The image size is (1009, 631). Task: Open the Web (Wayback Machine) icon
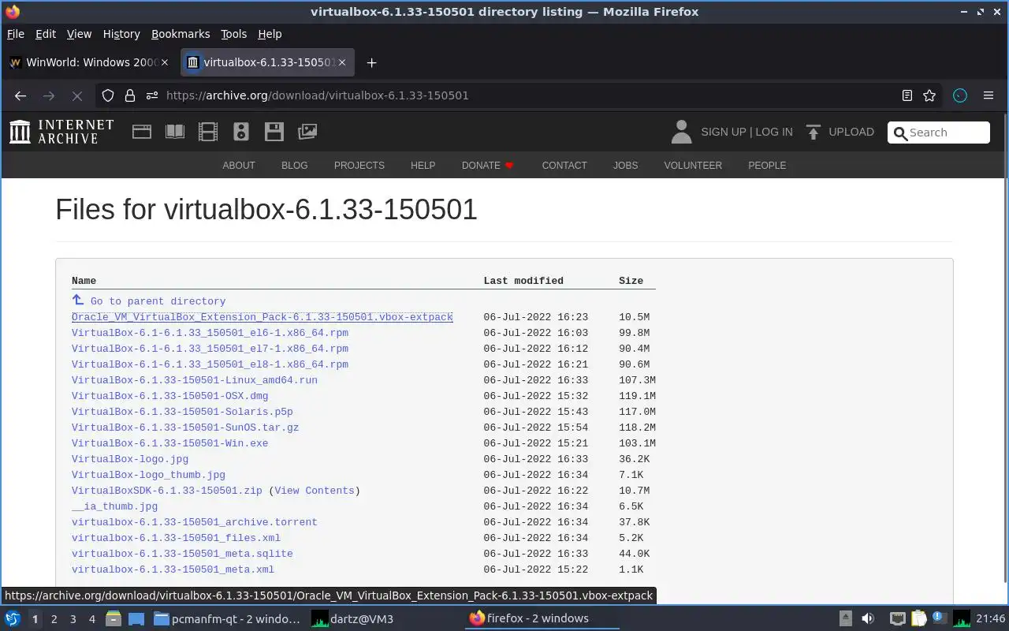pyautogui.click(x=142, y=132)
